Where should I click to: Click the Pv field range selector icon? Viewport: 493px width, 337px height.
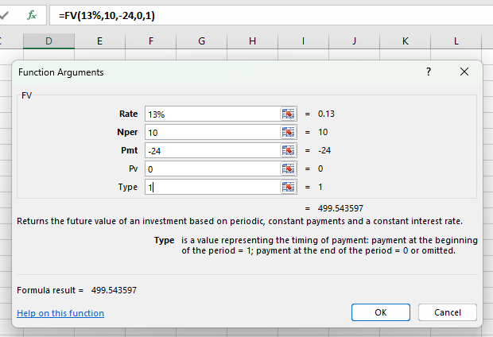[x=288, y=168]
